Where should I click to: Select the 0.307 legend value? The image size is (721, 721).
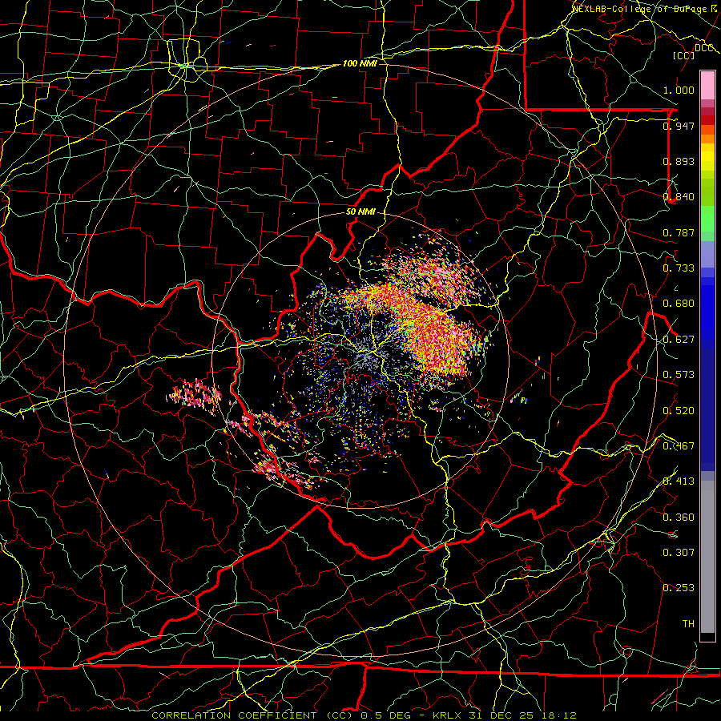click(679, 553)
